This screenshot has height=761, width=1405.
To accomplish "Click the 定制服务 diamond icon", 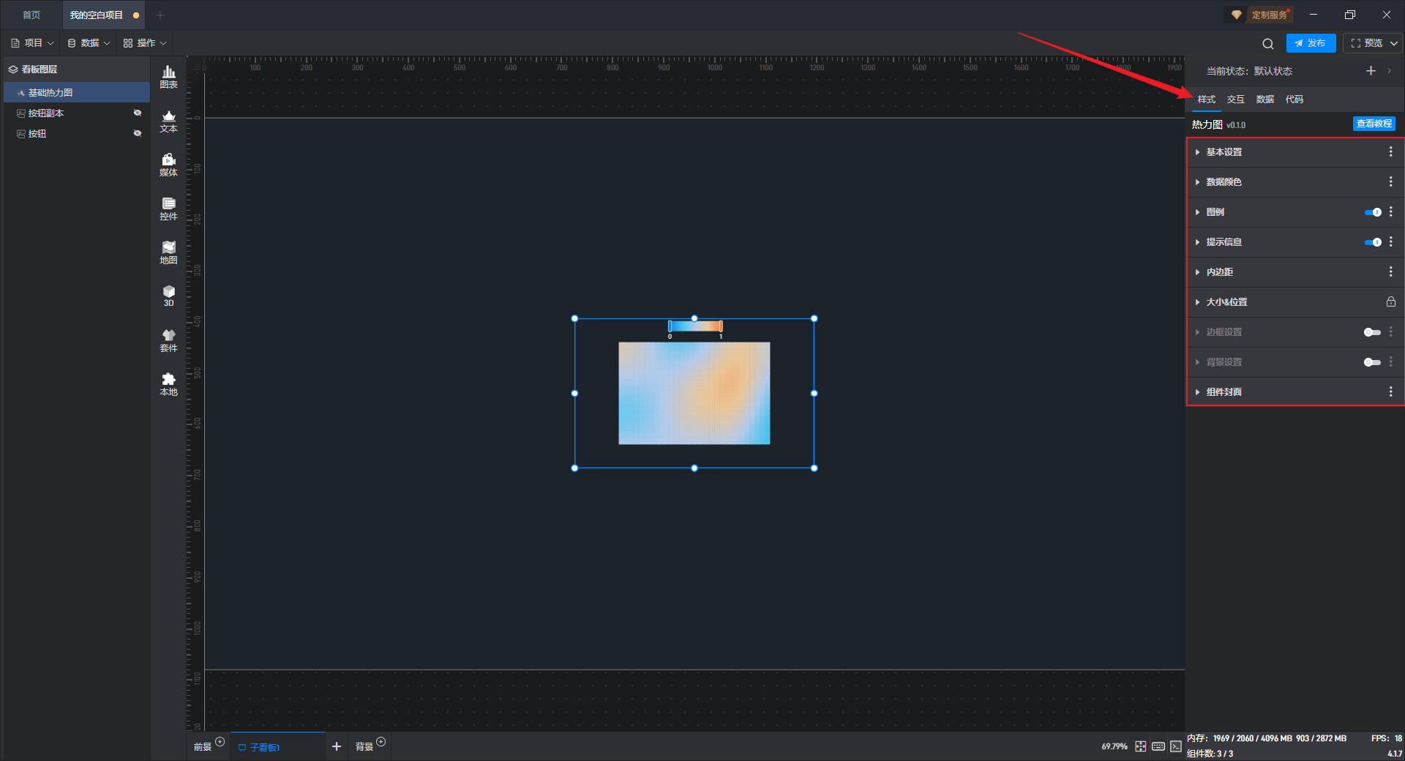I will (x=1236, y=15).
